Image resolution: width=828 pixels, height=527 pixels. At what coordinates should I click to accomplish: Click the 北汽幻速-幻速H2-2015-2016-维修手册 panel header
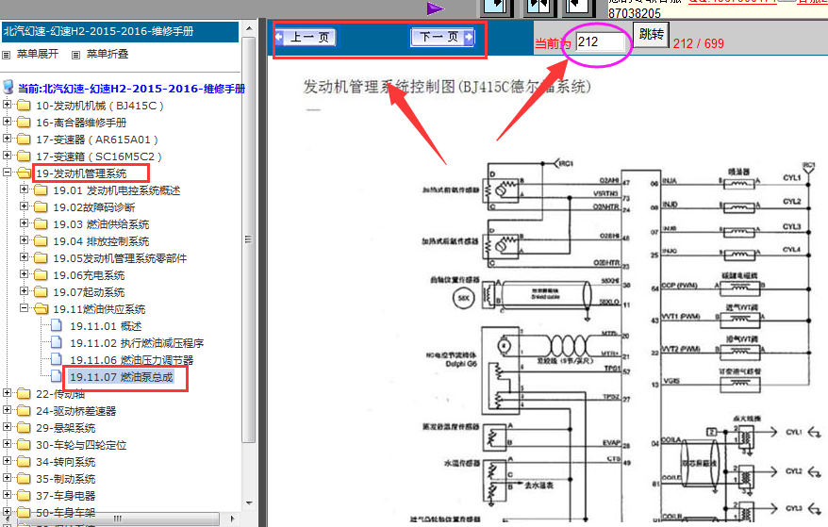[x=120, y=31]
